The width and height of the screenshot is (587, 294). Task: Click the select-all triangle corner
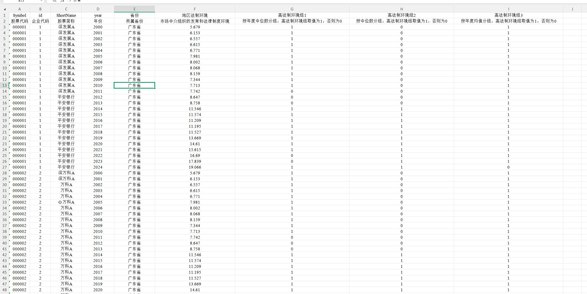(4, 9)
